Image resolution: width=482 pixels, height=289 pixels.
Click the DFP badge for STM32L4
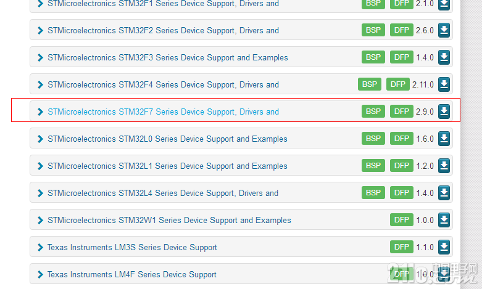402,193
